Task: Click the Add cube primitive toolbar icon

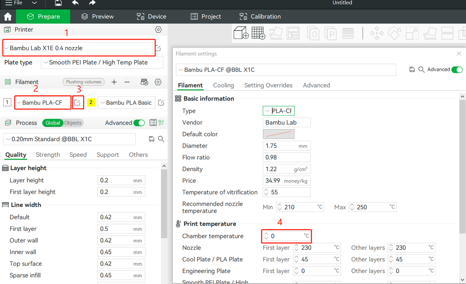Action: point(241,33)
